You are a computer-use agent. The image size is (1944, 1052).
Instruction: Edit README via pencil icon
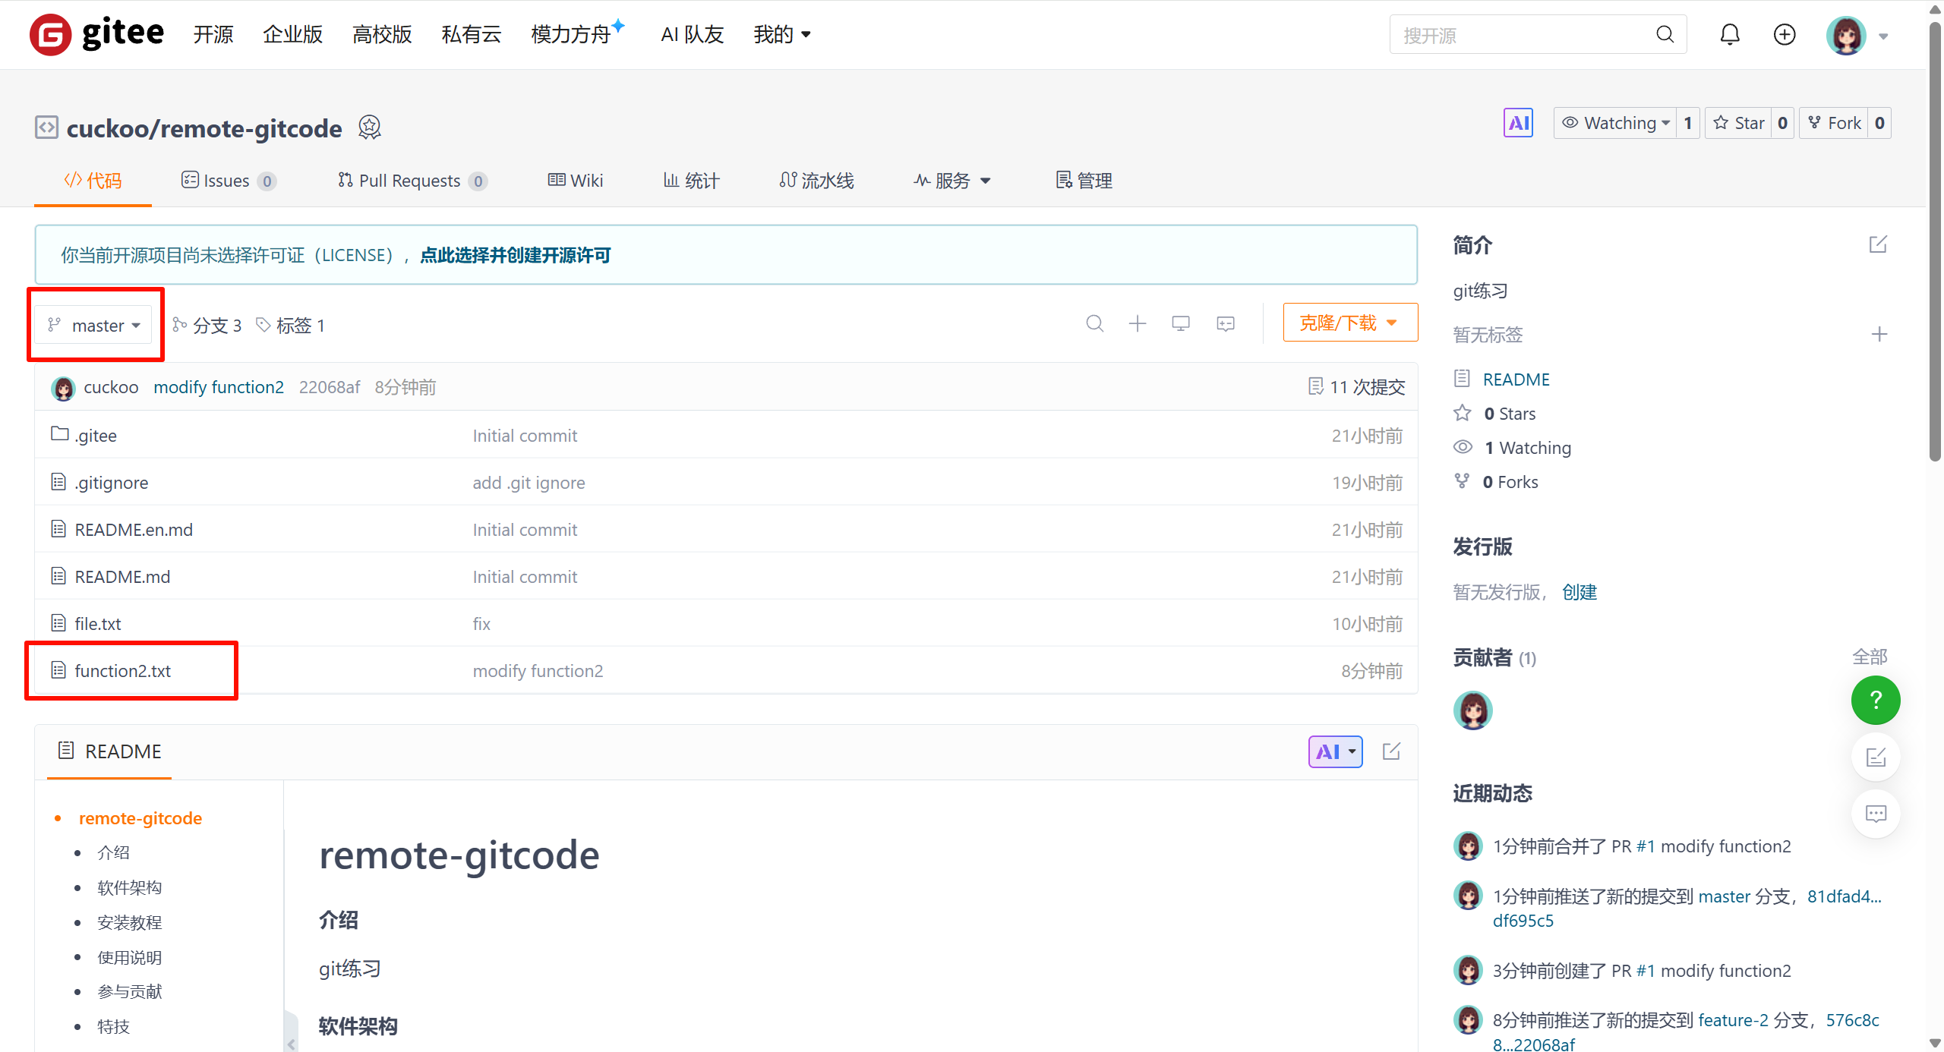(1391, 751)
